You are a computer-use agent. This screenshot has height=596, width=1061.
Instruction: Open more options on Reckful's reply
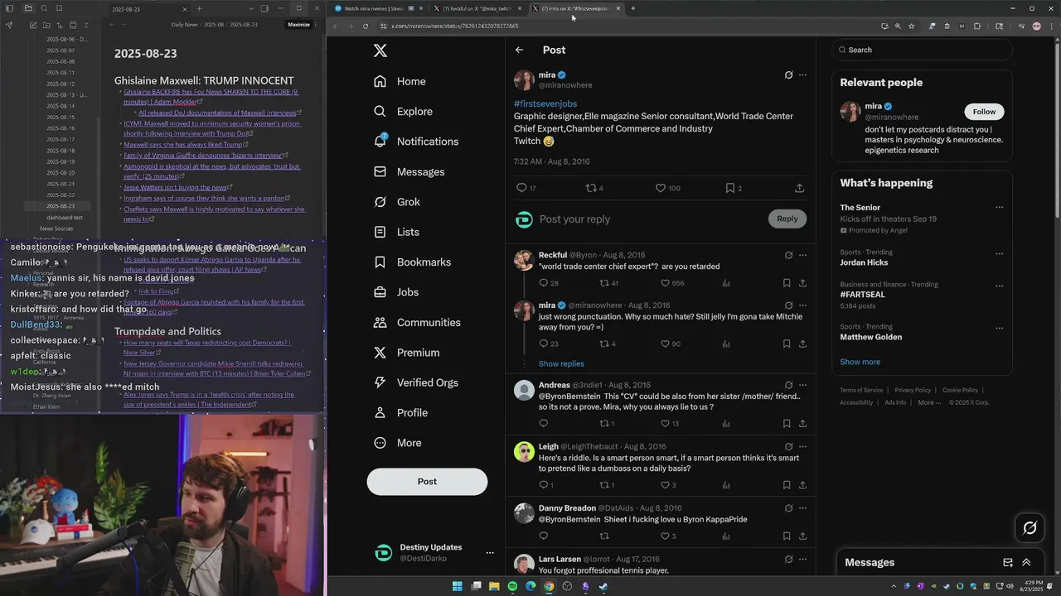802,255
